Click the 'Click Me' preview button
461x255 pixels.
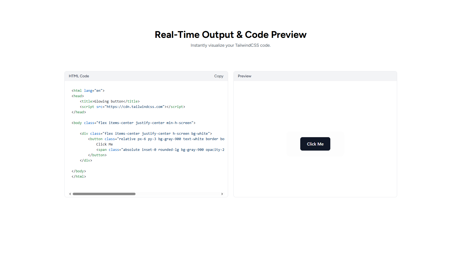(315, 144)
